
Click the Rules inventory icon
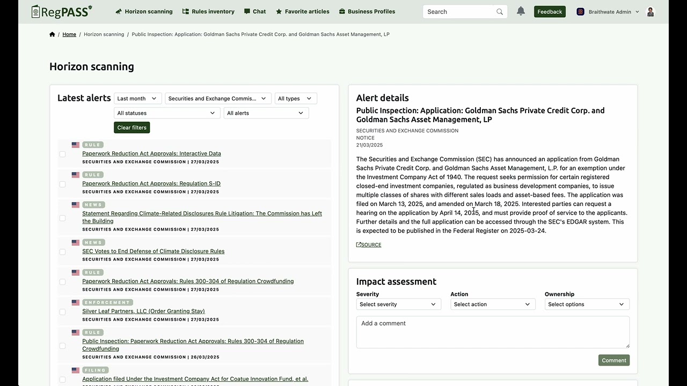click(x=186, y=11)
